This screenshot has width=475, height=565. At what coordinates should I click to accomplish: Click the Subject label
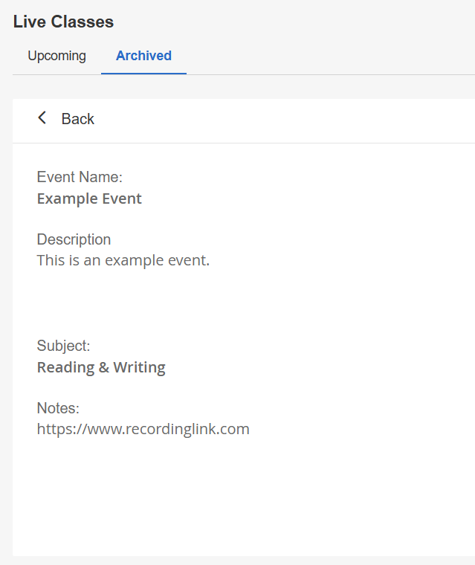[x=63, y=346]
